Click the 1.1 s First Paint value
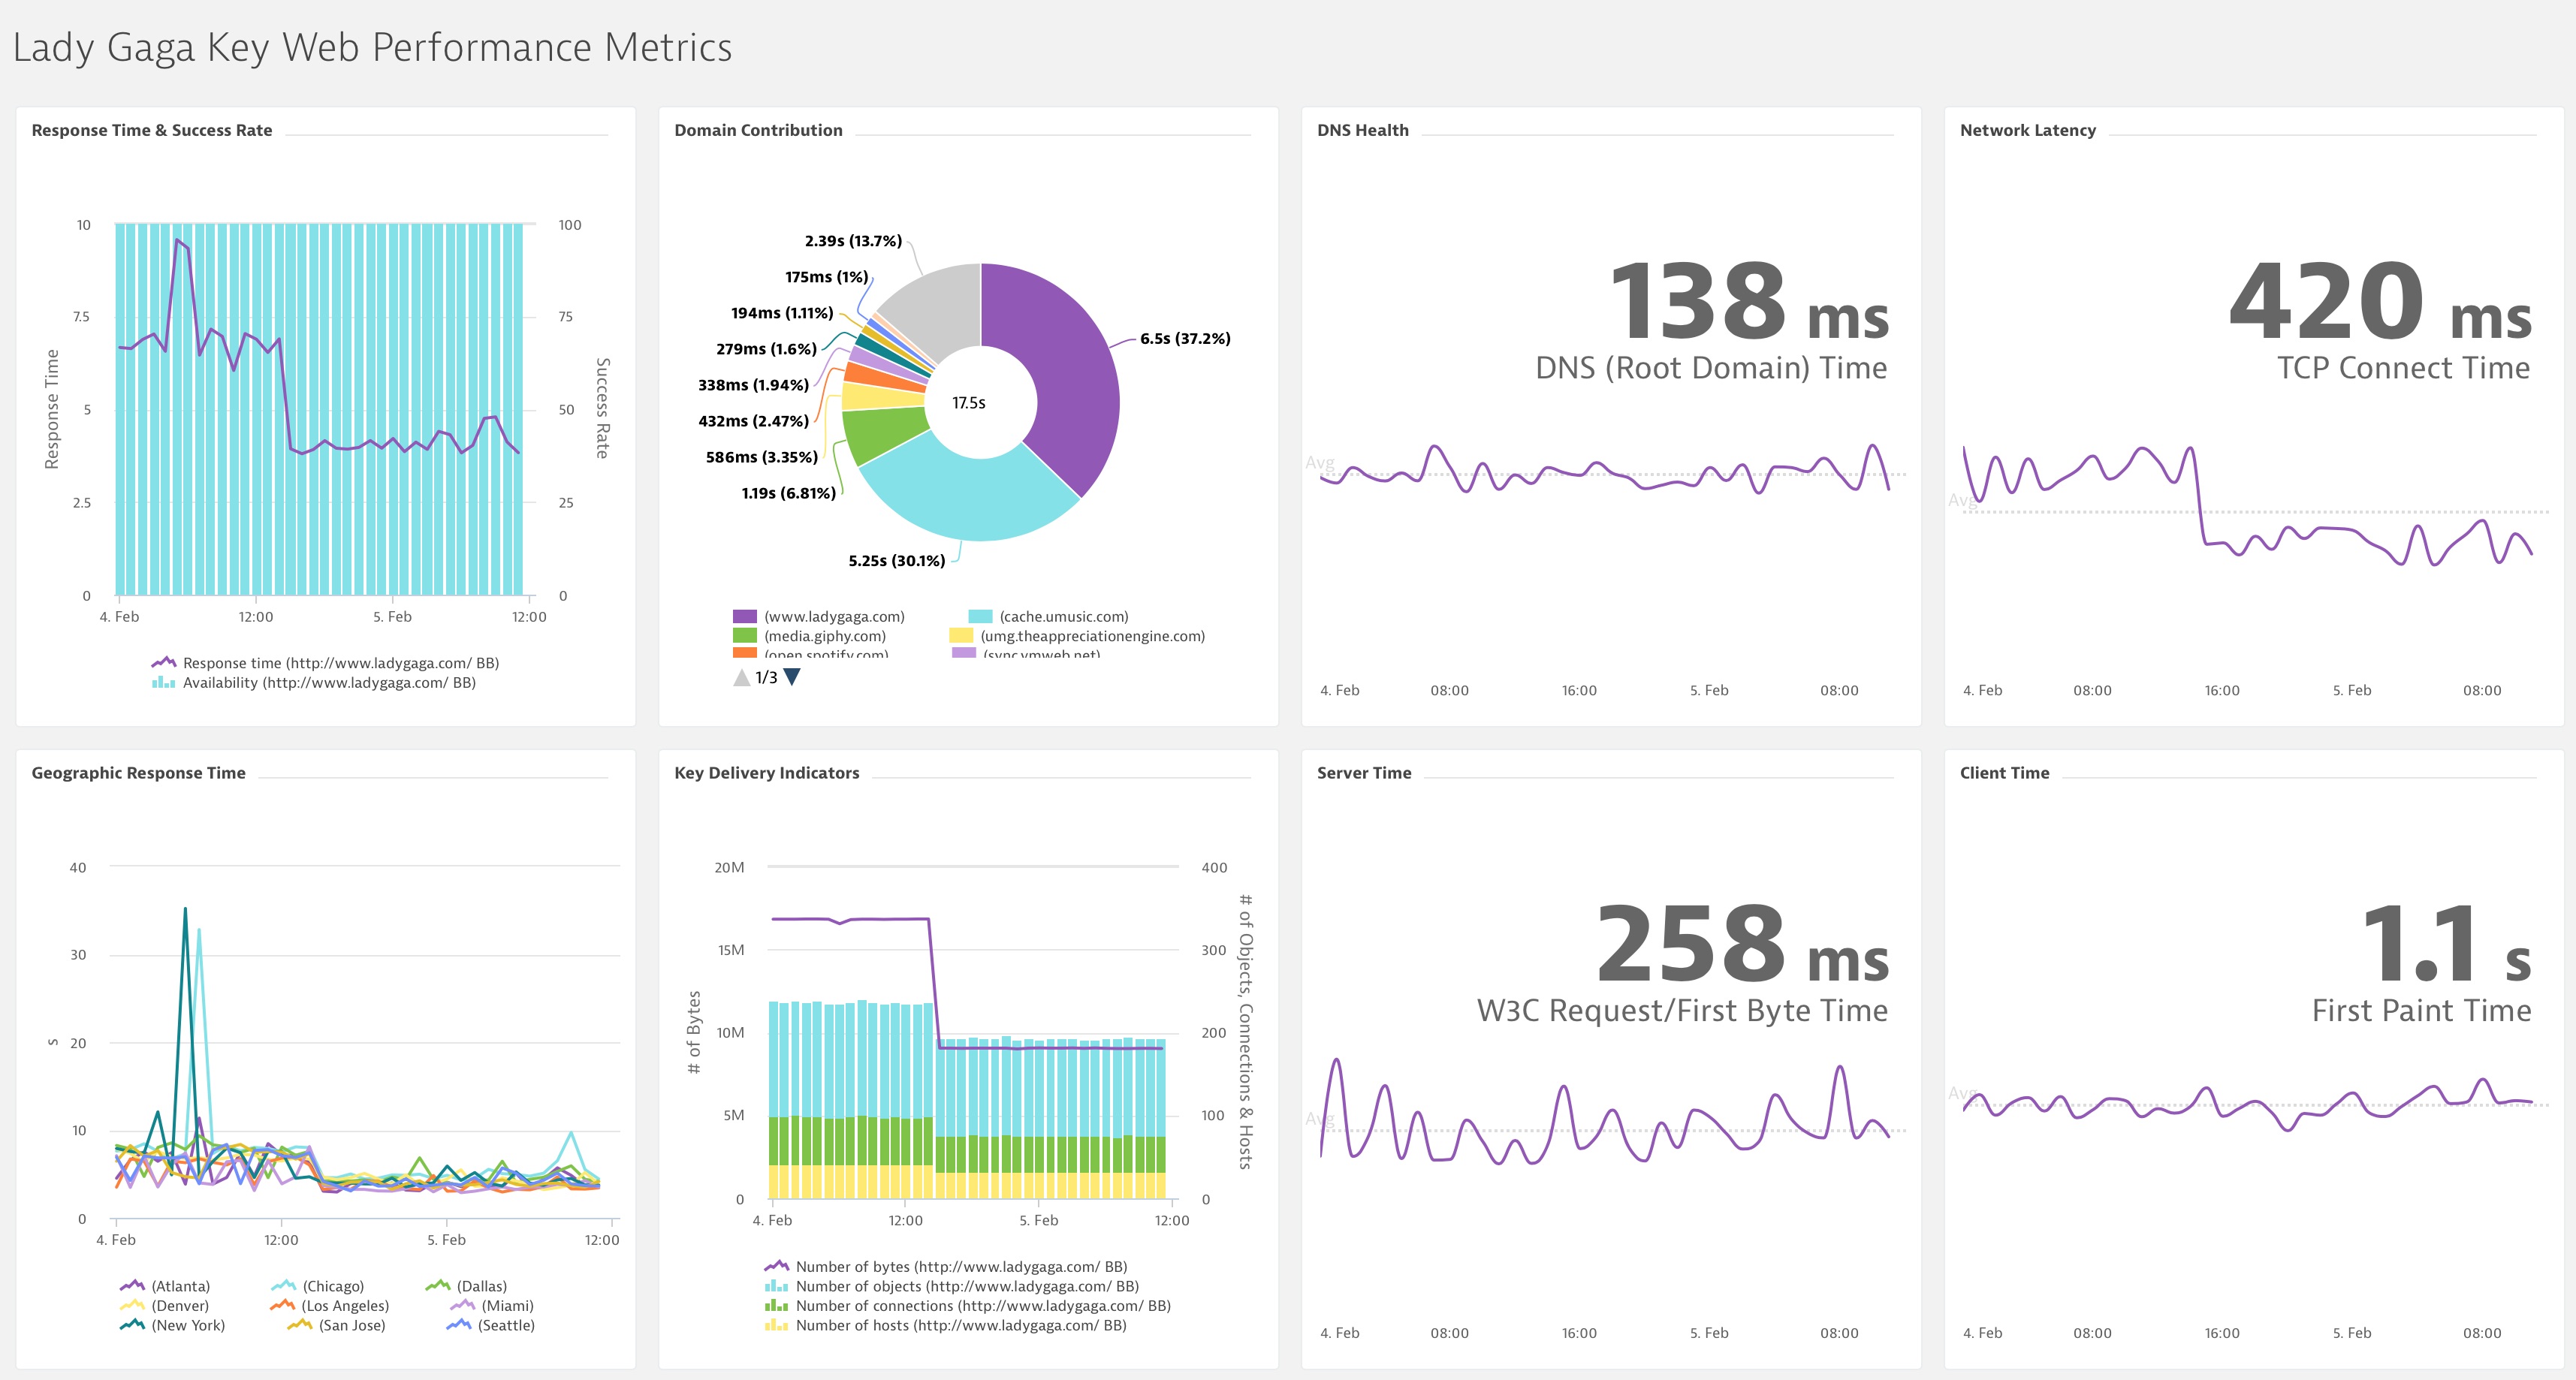This screenshot has height=1380, width=2576. point(2445,943)
